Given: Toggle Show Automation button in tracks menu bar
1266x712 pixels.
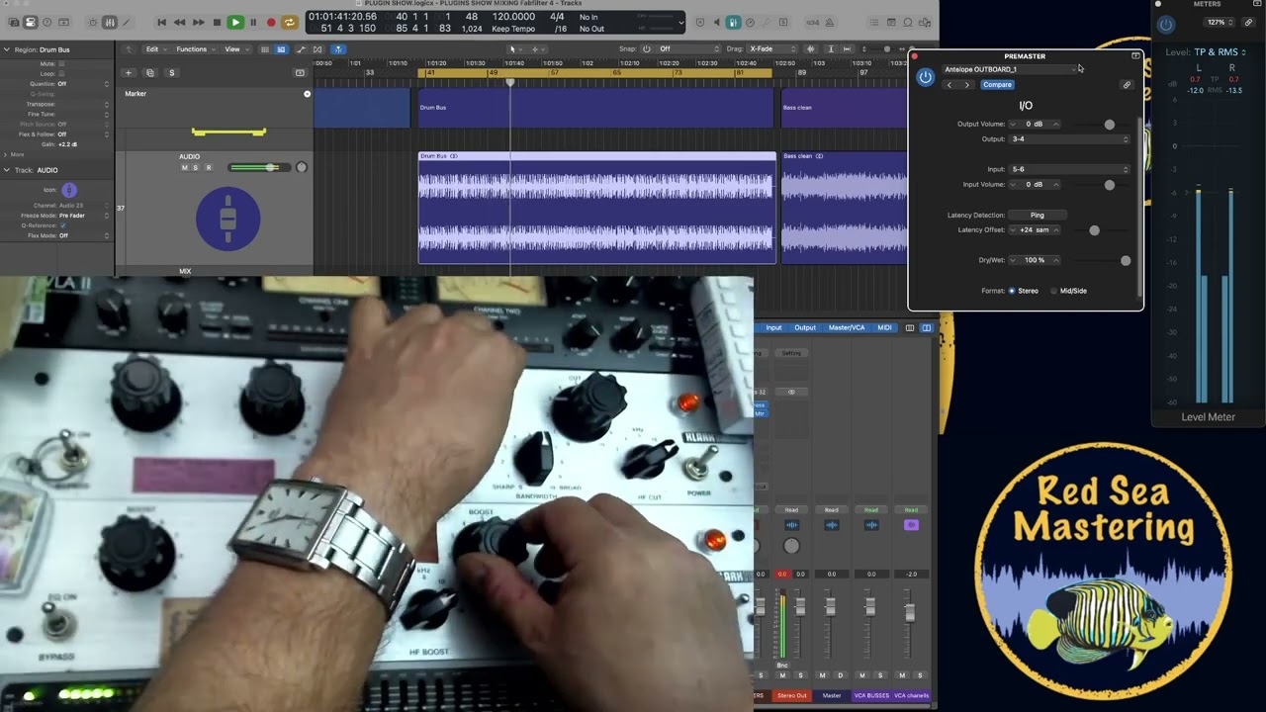Looking at the screenshot, I should click(x=301, y=48).
